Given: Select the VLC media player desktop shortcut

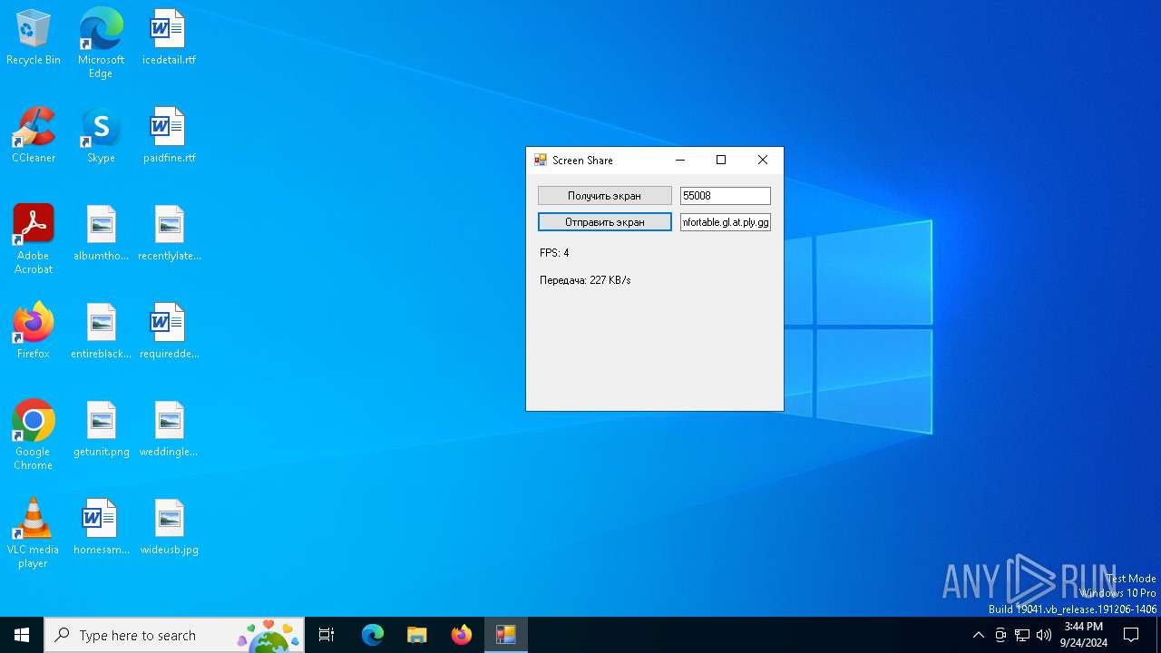Looking at the screenshot, I should click(34, 533).
